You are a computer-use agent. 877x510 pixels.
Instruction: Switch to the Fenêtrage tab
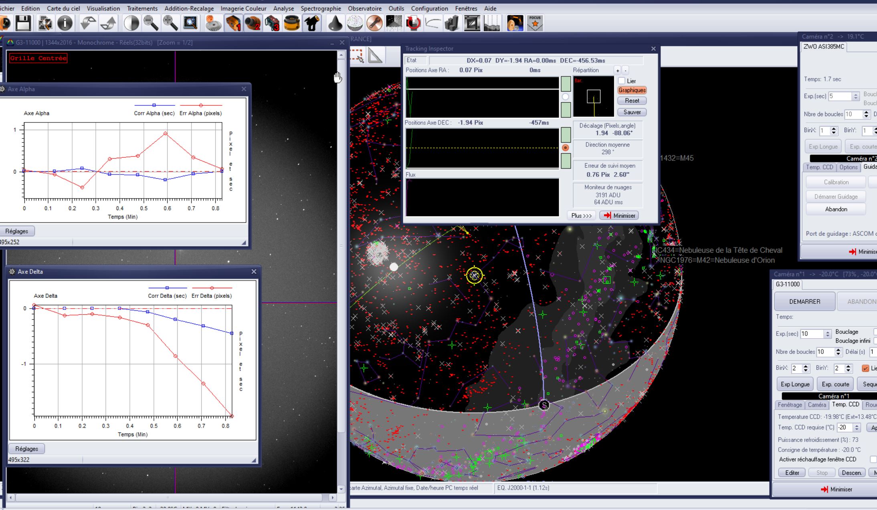click(x=790, y=405)
